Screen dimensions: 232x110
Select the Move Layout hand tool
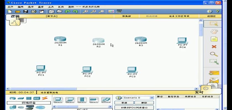tap(214, 31)
